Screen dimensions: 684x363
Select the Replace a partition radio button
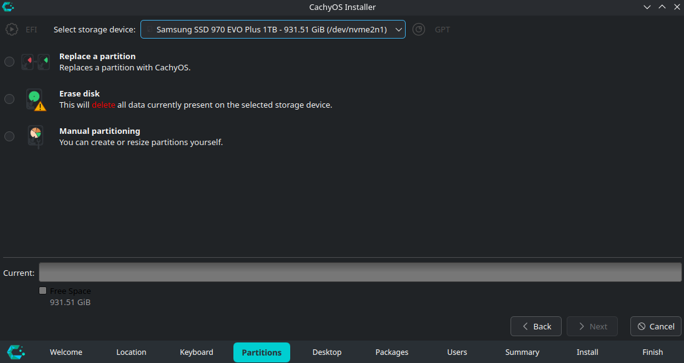click(9, 62)
